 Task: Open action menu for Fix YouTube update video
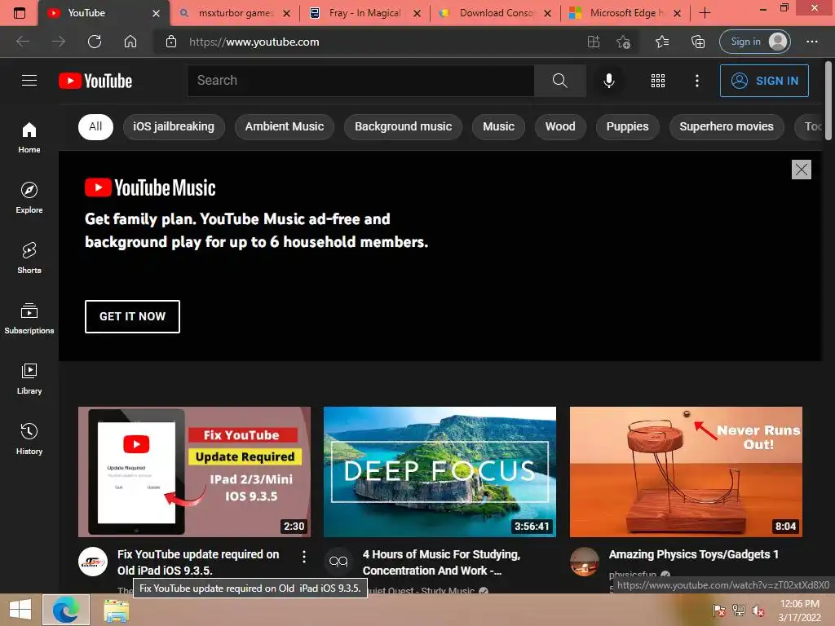point(304,557)
